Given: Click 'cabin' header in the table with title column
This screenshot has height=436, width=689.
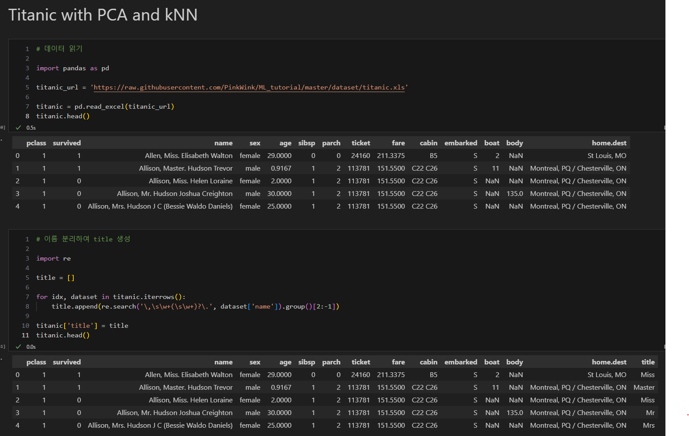Looking at the screenshot, I should pyautogui.click(x=428, y=362).
